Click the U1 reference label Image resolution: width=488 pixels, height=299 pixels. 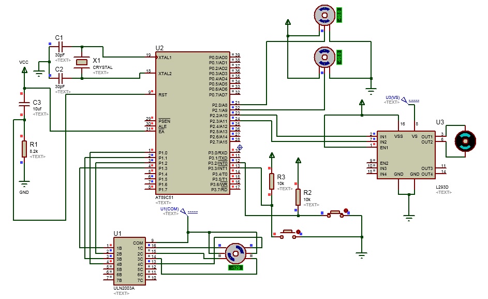[x=117, y=234]
